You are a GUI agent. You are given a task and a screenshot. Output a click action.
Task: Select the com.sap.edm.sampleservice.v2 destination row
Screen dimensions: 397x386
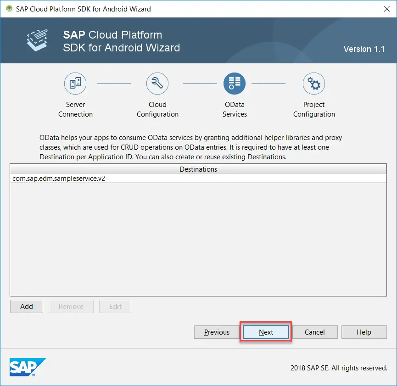tap(198, 178)
